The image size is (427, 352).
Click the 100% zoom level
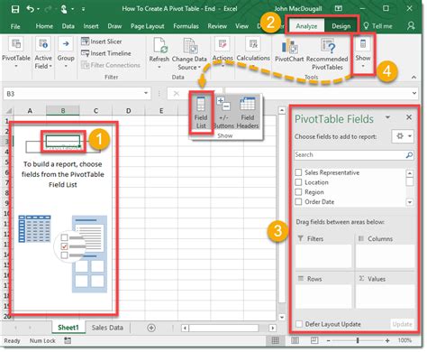[x=404, y=340]
